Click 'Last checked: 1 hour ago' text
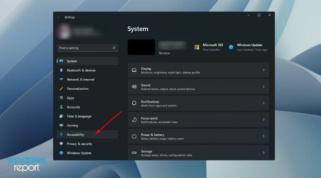321x178 pixels. click(x=252, y=49)
